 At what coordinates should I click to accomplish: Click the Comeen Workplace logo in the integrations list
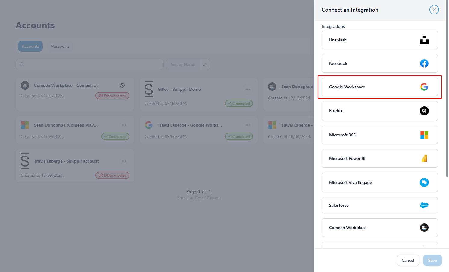tap(424, 228)
